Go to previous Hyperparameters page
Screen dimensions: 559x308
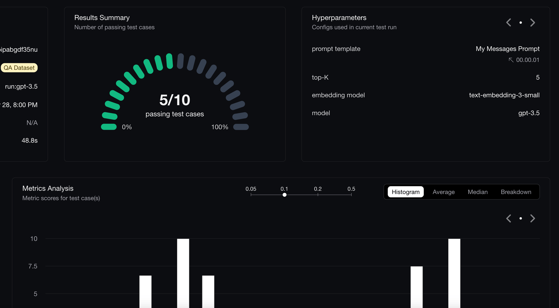click(509, 23)
